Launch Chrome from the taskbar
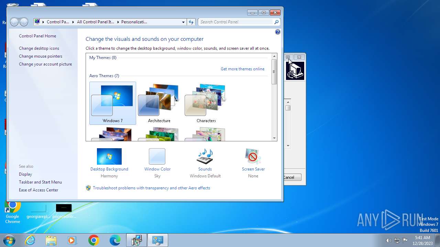Screen dimensions: 440x247 93,240
